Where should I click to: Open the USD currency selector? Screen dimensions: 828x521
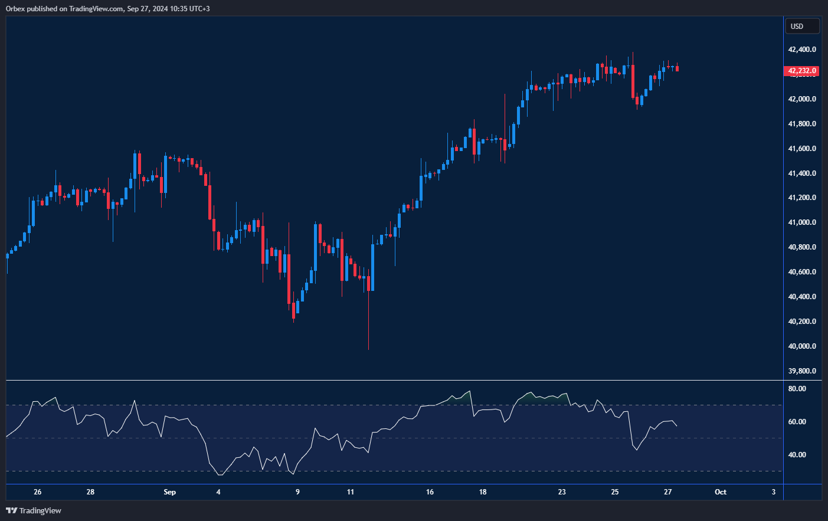point(801,27)
